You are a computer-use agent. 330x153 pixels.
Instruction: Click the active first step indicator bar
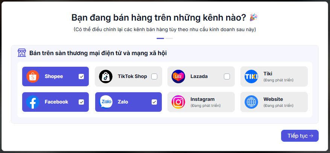pos(160,38)
